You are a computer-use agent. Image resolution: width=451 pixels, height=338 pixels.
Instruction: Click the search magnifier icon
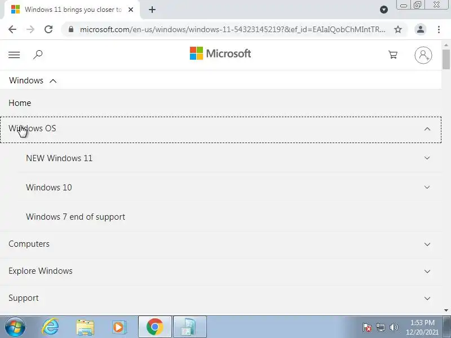point(38,55)
